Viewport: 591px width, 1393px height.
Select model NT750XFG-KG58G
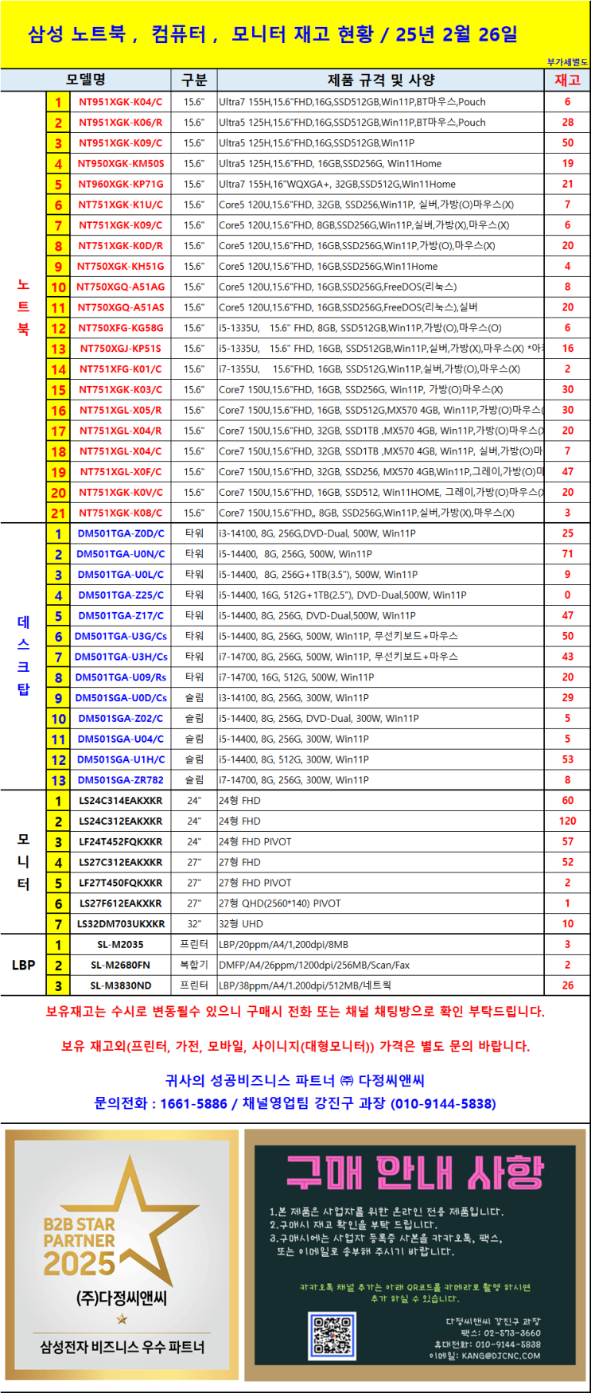tap(120, 328)
